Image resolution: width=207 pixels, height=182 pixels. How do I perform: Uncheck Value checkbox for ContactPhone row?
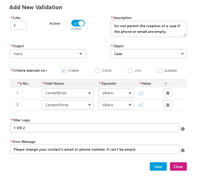(x=141, y=105)
